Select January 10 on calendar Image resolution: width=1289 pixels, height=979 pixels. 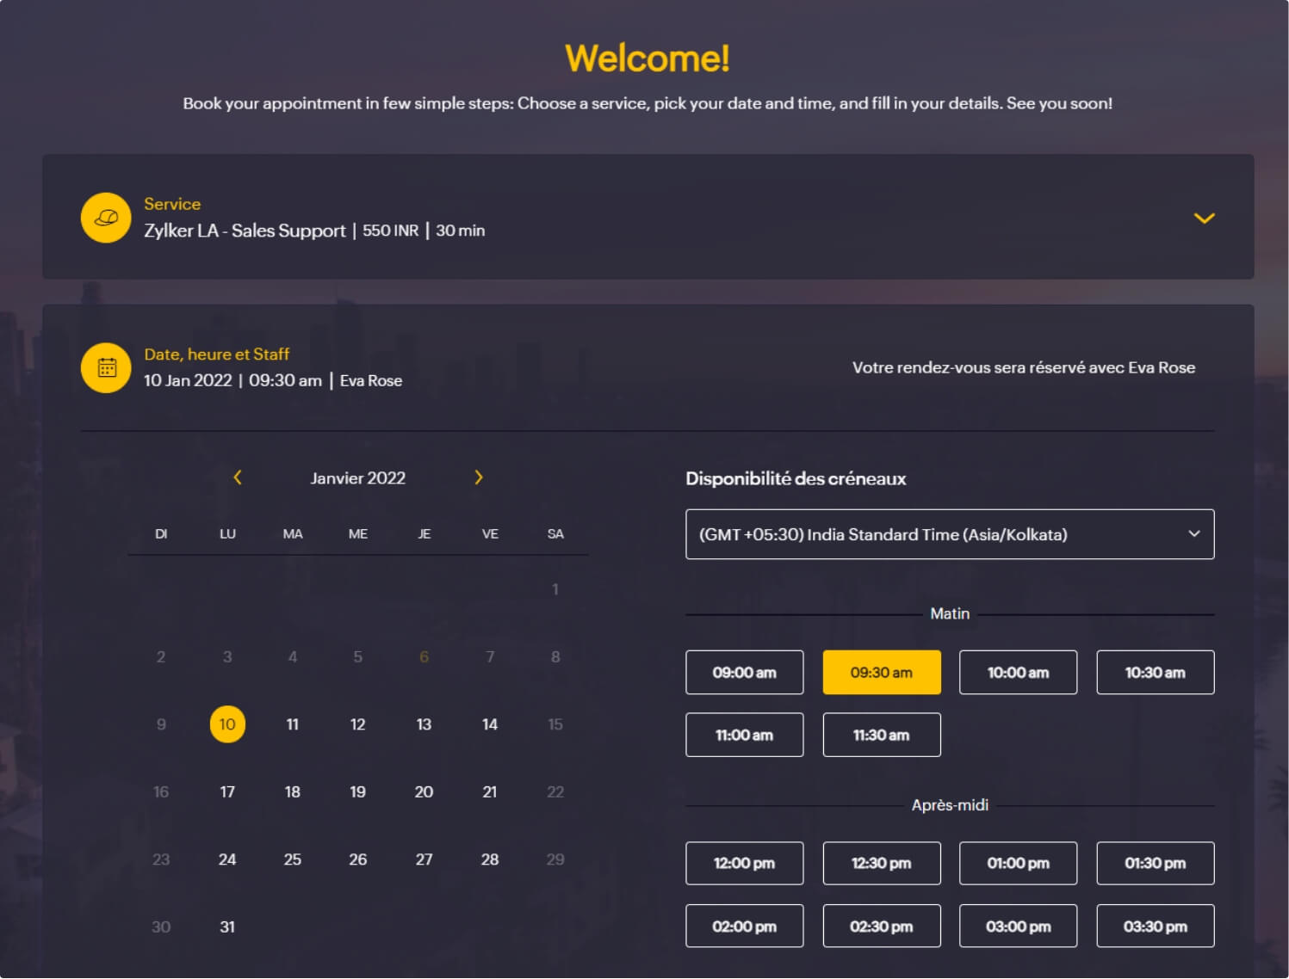pos(227,724)
